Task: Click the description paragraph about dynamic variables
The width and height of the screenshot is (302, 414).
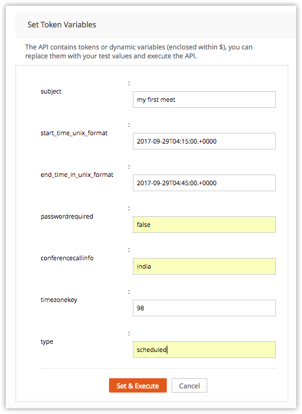Action: click(x=139, y=51)
